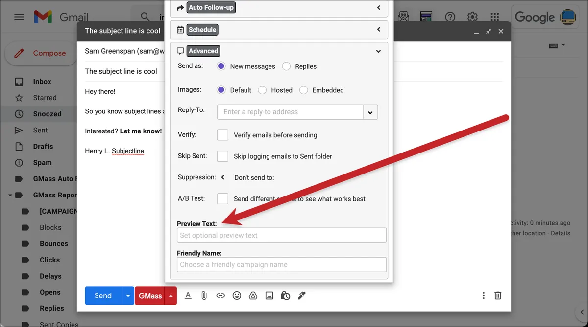Screen dimensions: 588x327
Task: Collapse the GMass Reports label tree
Action: (x=10, y=195)
